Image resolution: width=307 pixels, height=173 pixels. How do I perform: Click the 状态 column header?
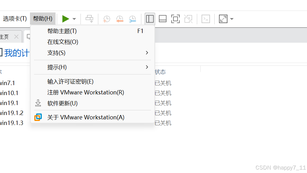tap(160, 72)
